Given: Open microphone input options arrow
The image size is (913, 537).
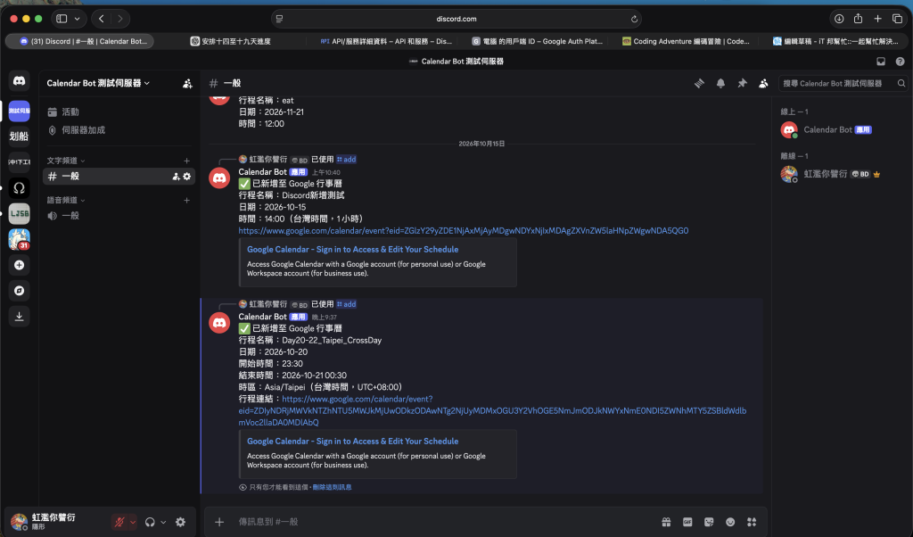Looking at the screenshot, I should coord(133,523).
